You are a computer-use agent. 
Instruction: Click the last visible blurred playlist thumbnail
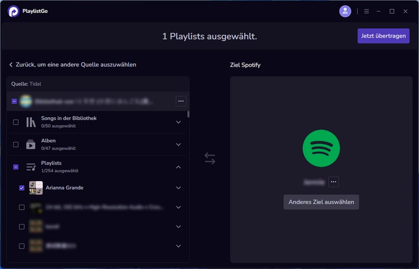36,246
